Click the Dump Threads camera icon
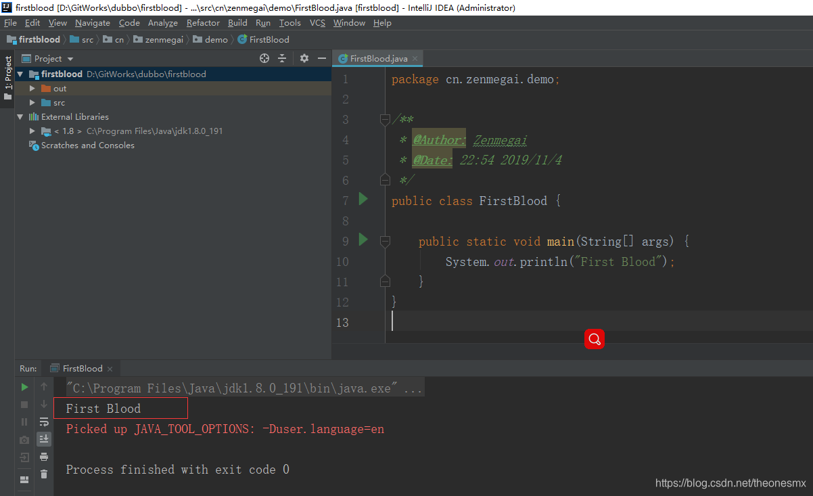Image resolution: width=813 pixels, height=496 pixels. coord(24,440)
